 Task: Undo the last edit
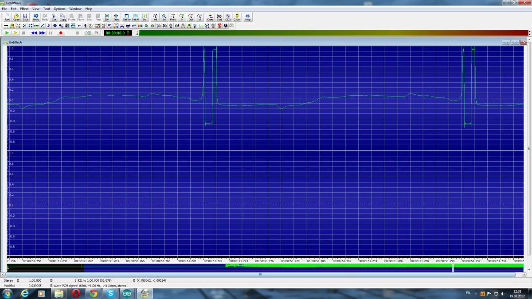click(x=36, y=17)
